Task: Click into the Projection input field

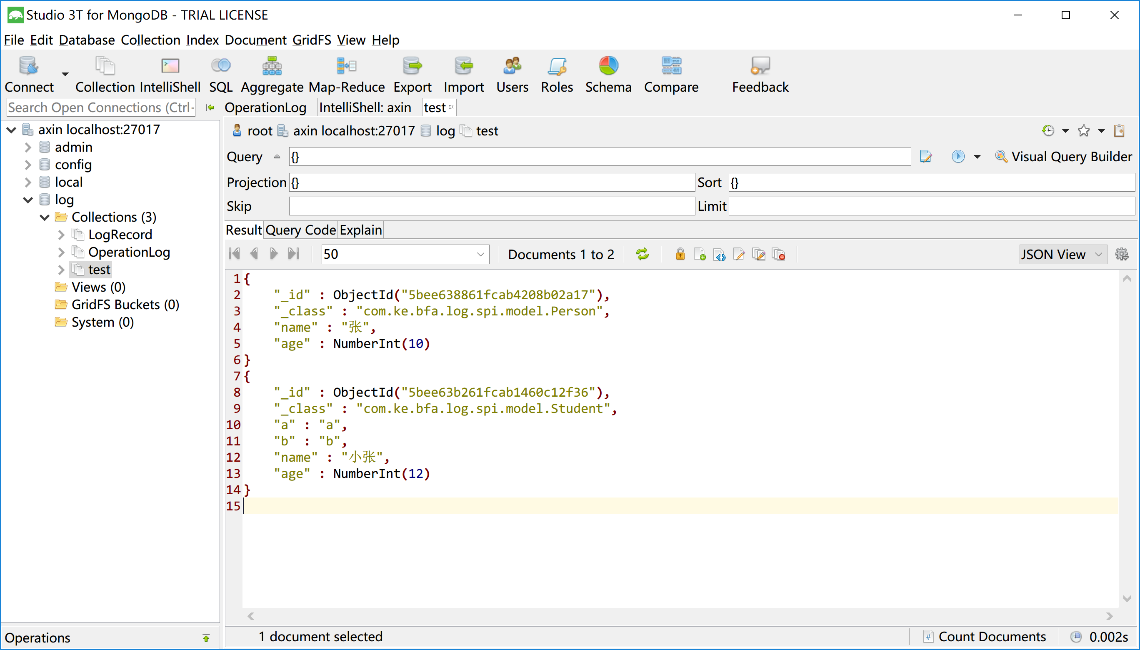Action: [492, 182]
